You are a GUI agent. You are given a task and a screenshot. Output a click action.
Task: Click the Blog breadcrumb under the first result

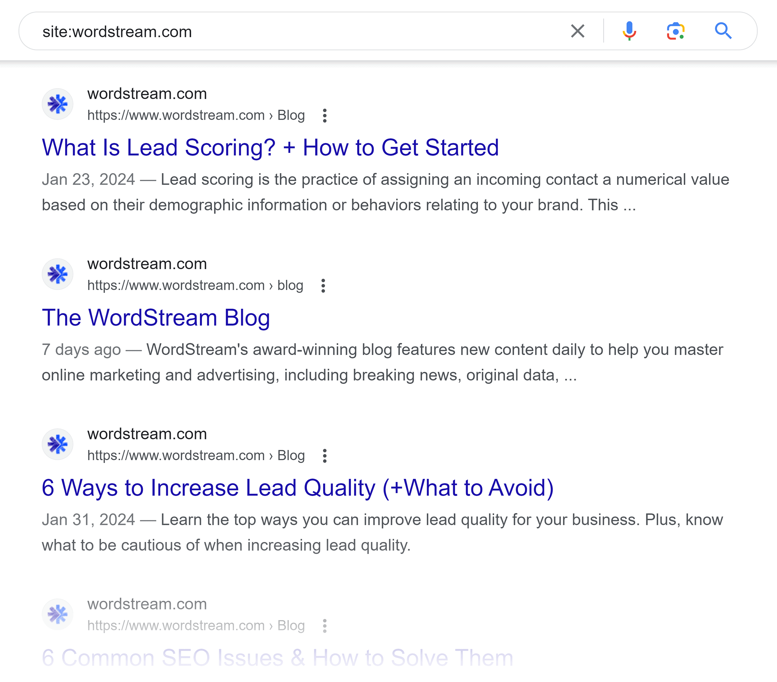pyautogui.click(x=291, y=115)
